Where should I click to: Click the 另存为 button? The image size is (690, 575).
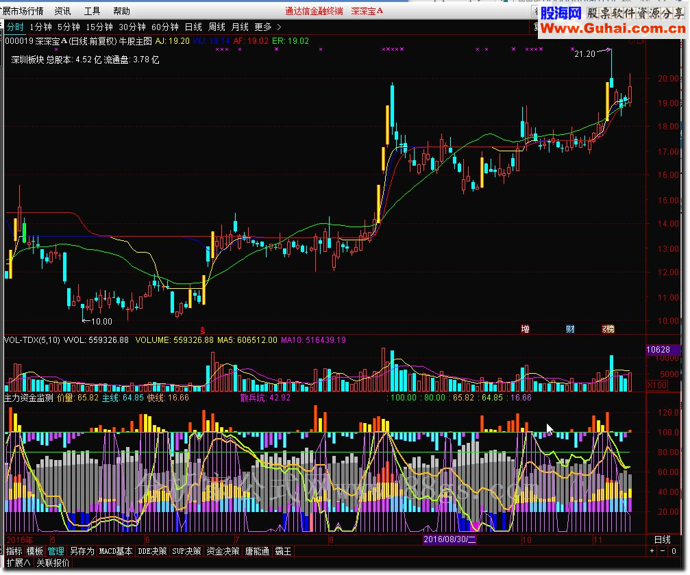(x=82, y=551)
